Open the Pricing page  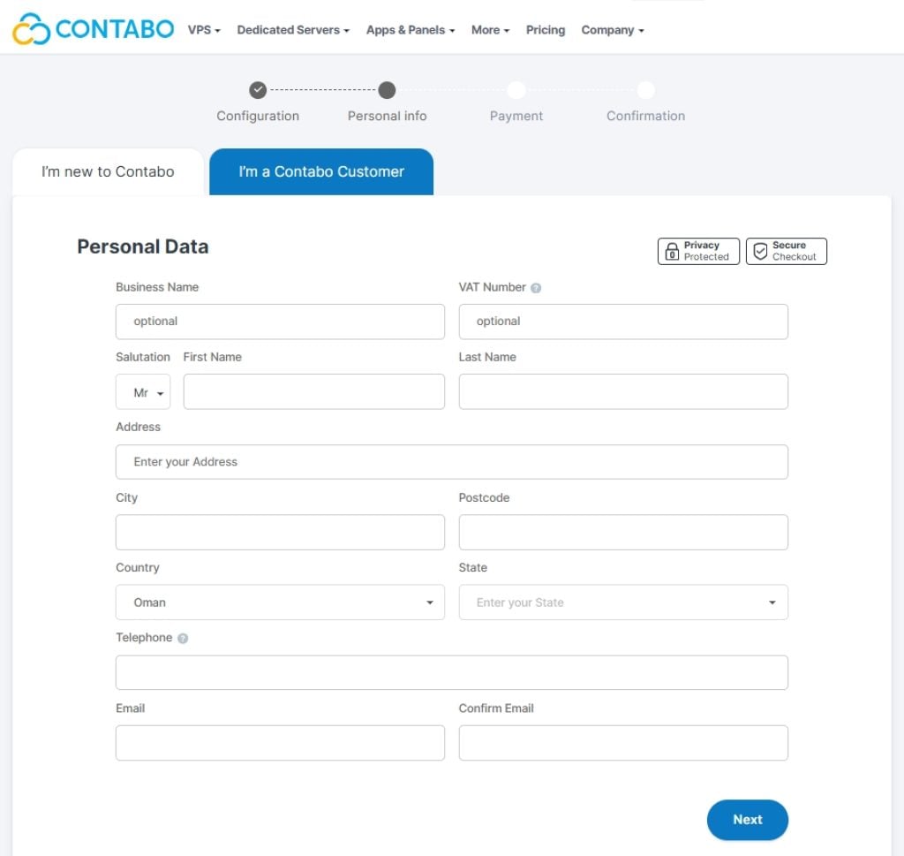[x=545, y=30]
